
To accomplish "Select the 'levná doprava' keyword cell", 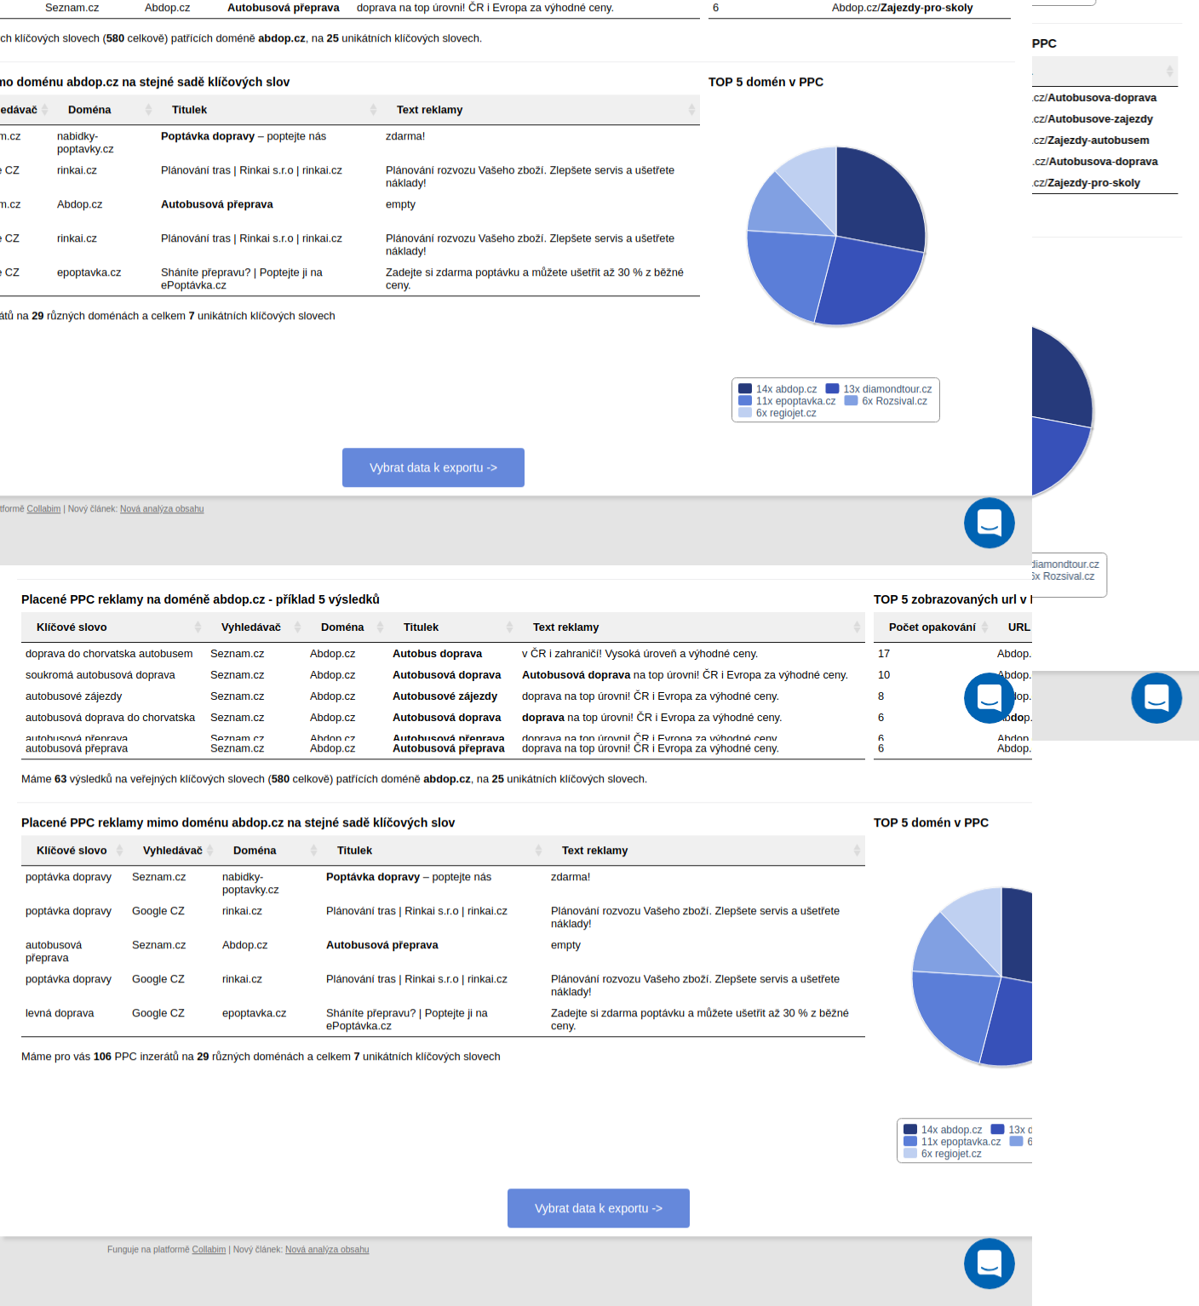I will coord(60,1013).
